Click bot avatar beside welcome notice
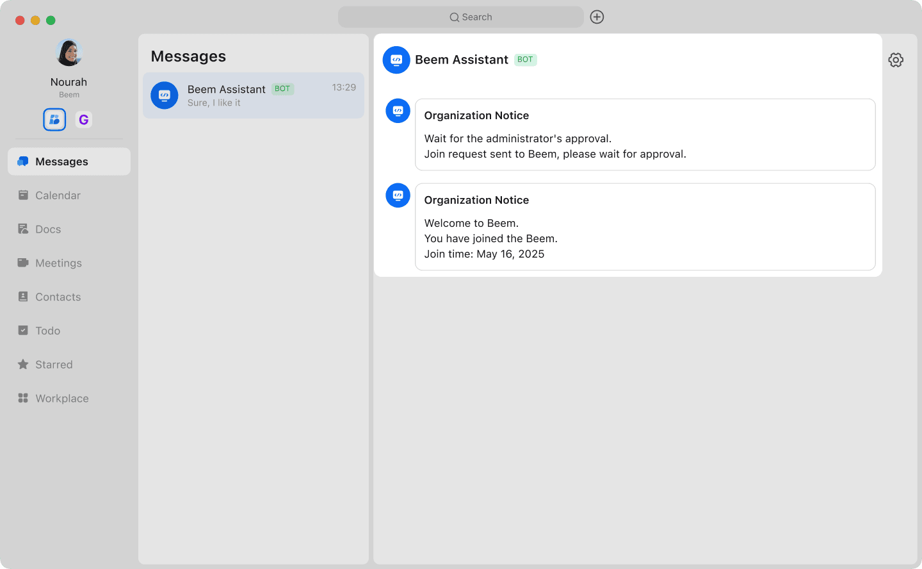 (398, 195)
